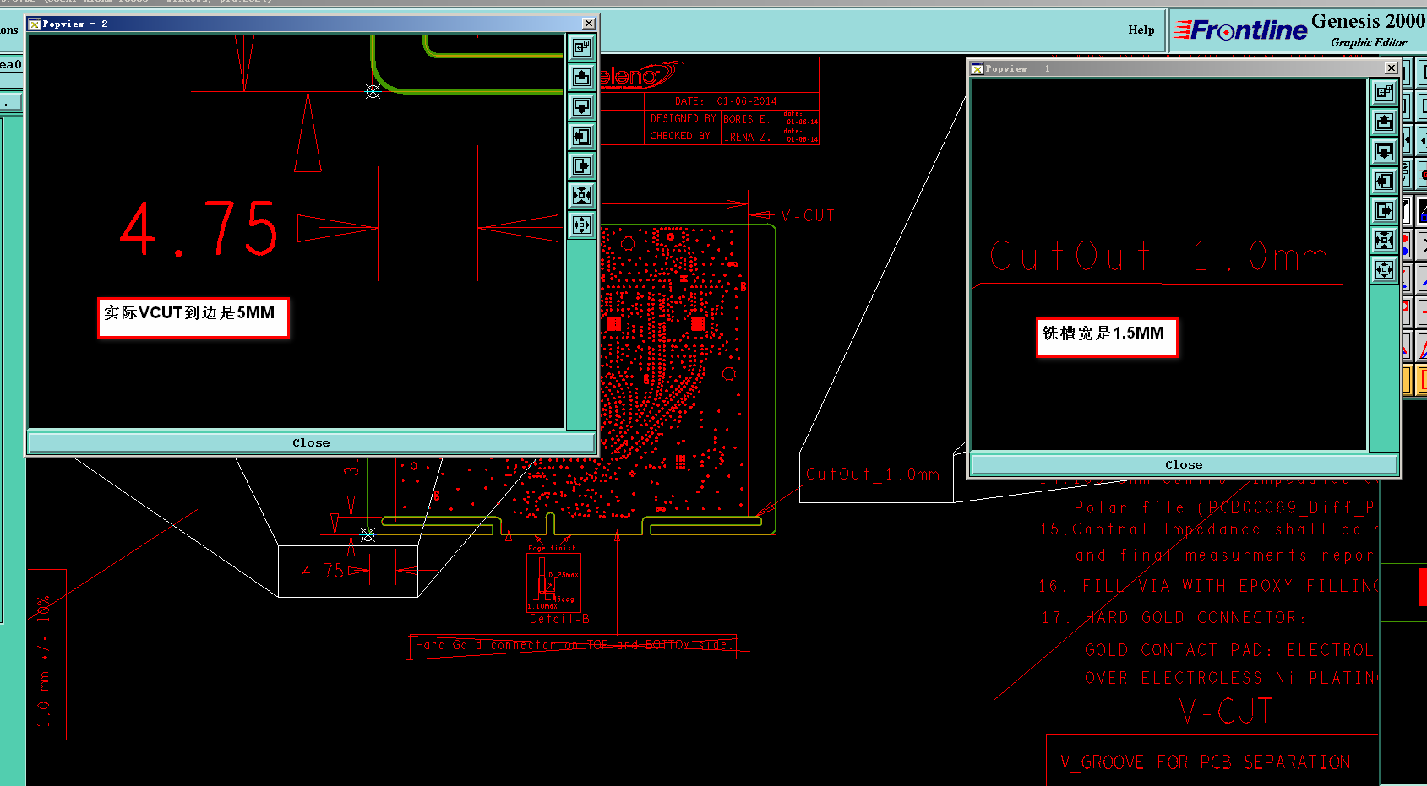Dismiss Popview 1 with its title-bar X

[1392, 68]
